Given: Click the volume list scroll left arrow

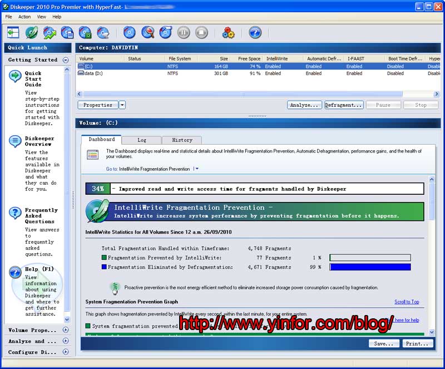Looking at the screenshot, I should point(79,94).
